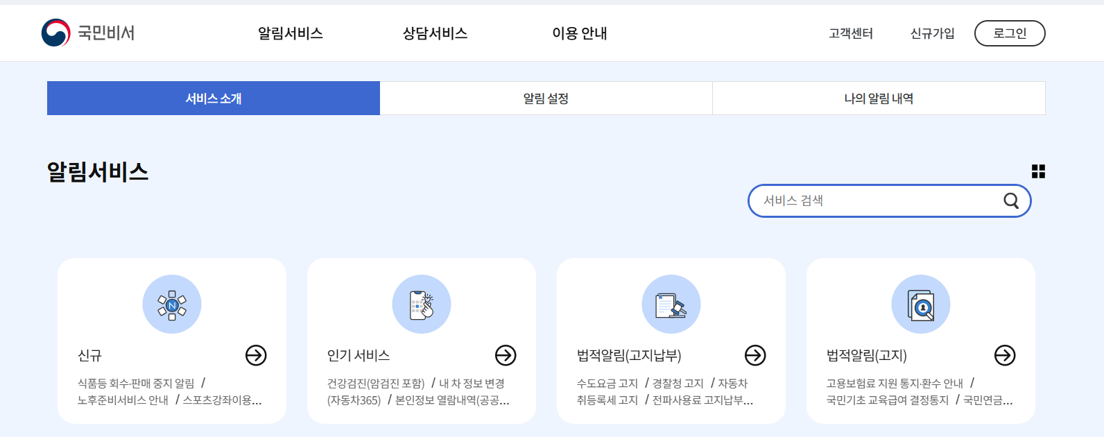Open 인기 서비스 card arrow button

click(506, 355)
